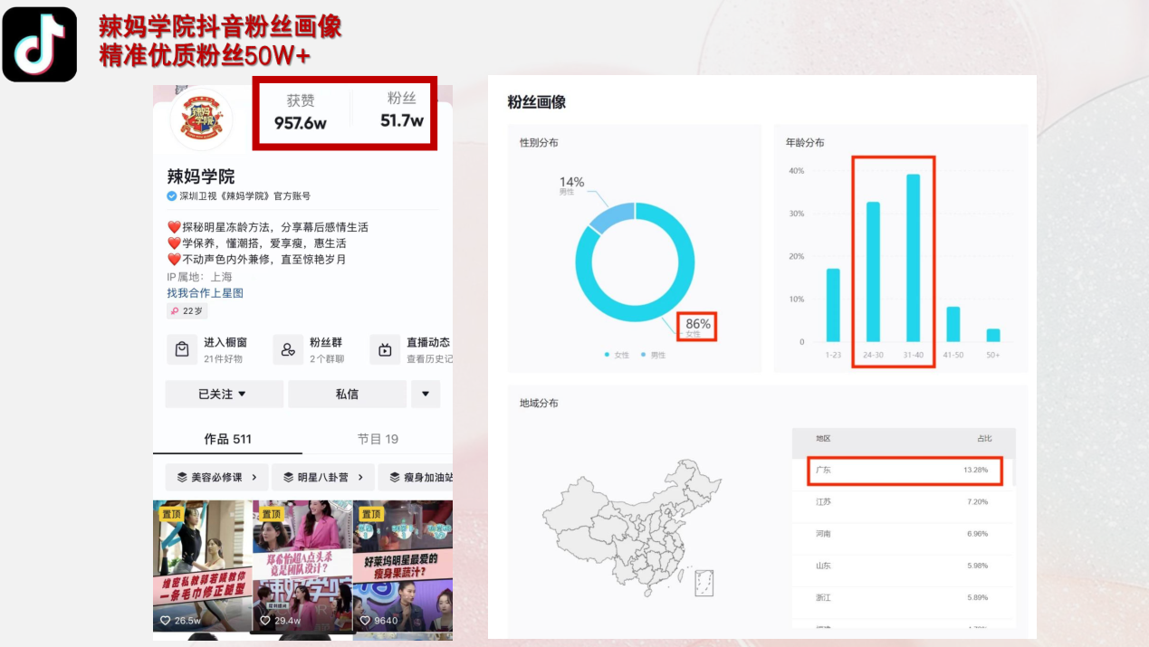Screen dimensions: 1149x647
Task: Click the stack icon on 美容必修课
Action: point(182,477)
